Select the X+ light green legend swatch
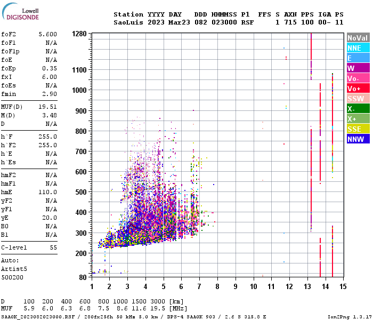The width and height of the screenshot is (373, 320). pyautogui.click(x=358, y=119)
